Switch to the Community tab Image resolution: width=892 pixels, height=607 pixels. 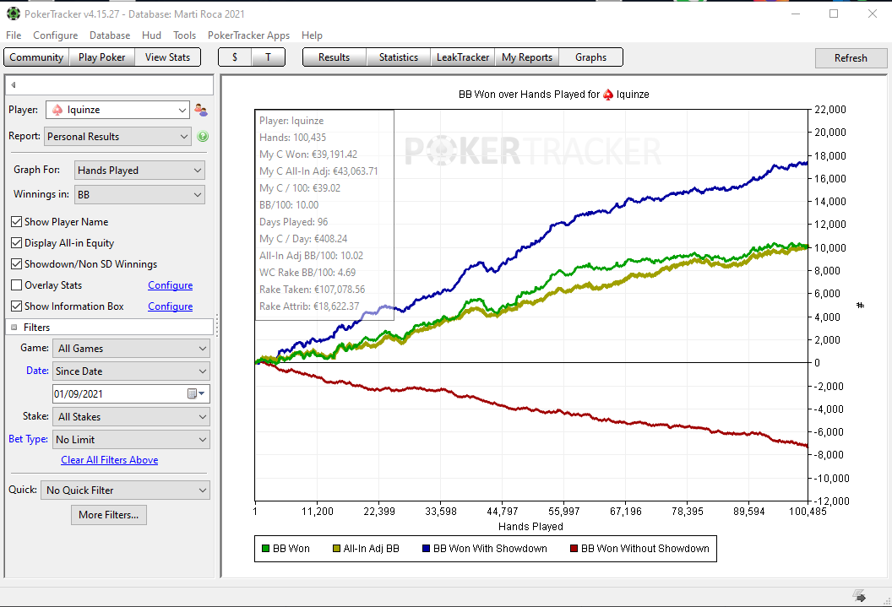(36, 57)
